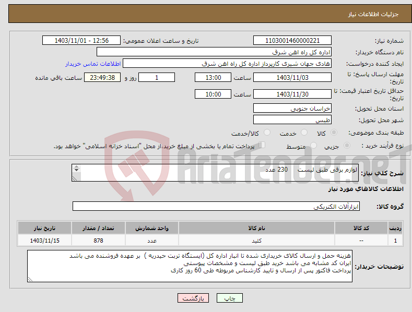Click price validity time 10:00
Screen dimensions: 412x312
pos(213,94)
